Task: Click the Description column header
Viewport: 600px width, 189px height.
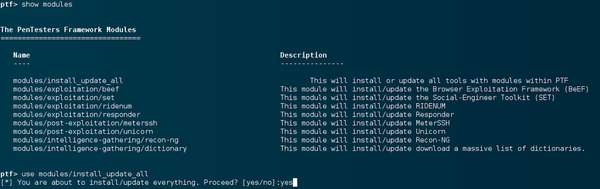Action: pyautogui.click(x=303, y=55)
